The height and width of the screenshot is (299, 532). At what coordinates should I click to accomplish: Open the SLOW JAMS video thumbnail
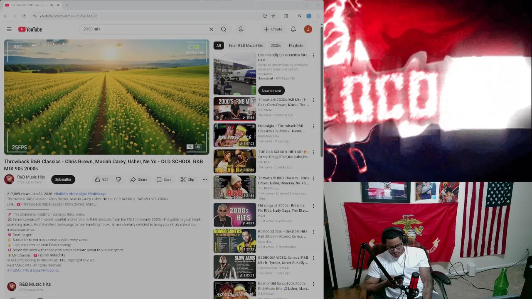pos(235,267)
